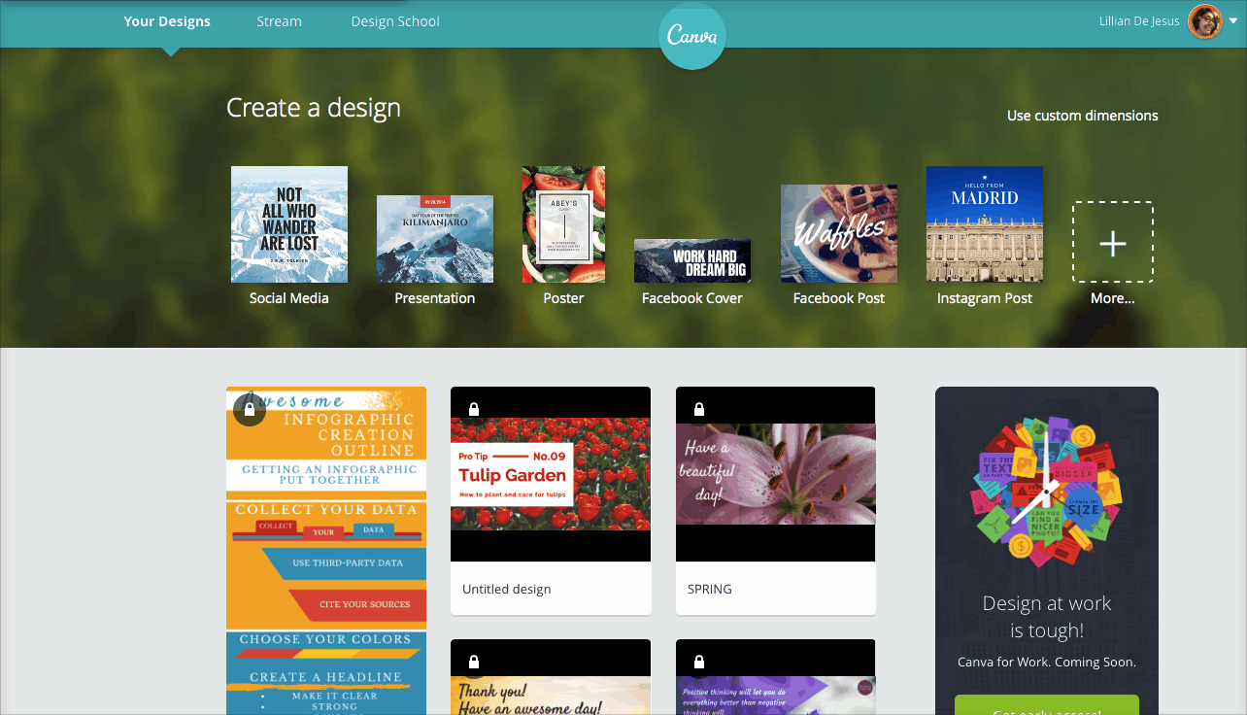The image size is (1247, 715).
Task: Switch to the Stream tab
Action: click(x=279, y=21)
